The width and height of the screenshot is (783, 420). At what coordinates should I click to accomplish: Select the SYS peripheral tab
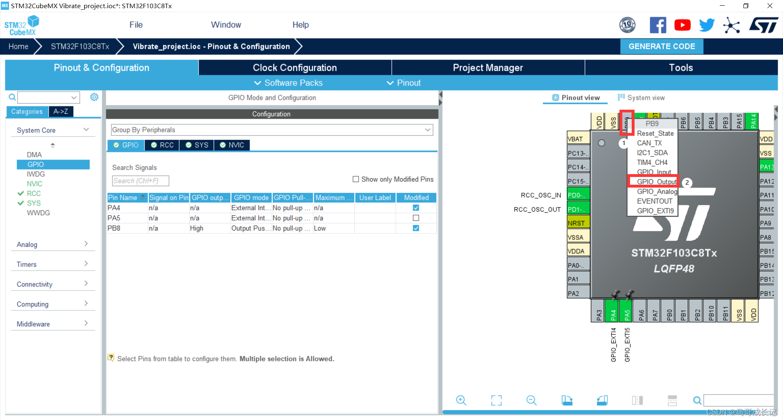[x=197, y=145]
